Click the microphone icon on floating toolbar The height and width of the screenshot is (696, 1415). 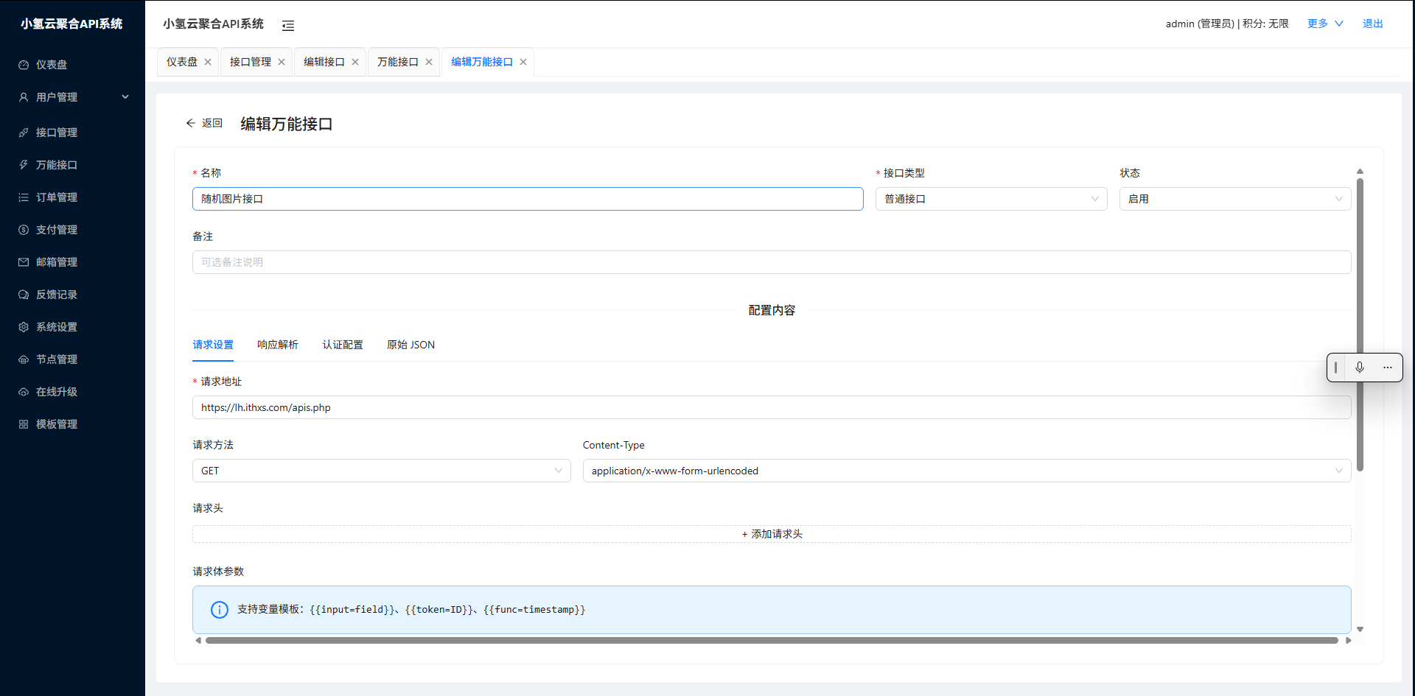click(x=1360, y=368)
